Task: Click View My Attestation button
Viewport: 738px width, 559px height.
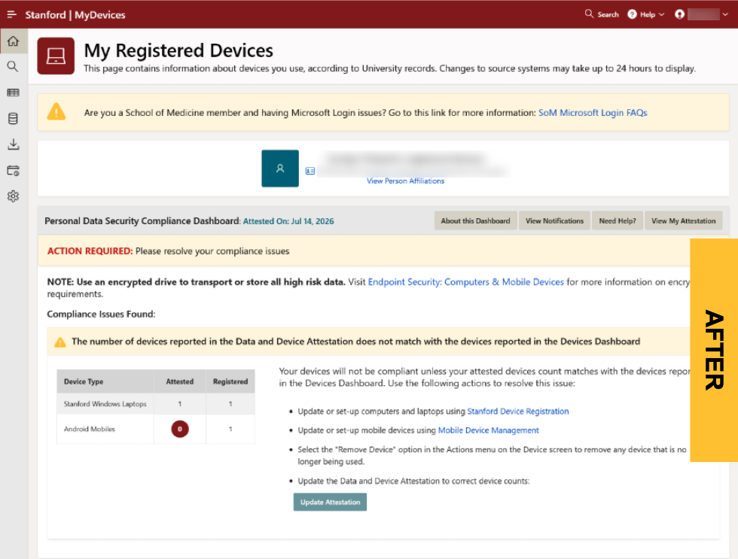Action: (x=684, y=221)
